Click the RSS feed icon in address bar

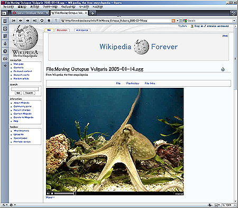coord(173,21)
